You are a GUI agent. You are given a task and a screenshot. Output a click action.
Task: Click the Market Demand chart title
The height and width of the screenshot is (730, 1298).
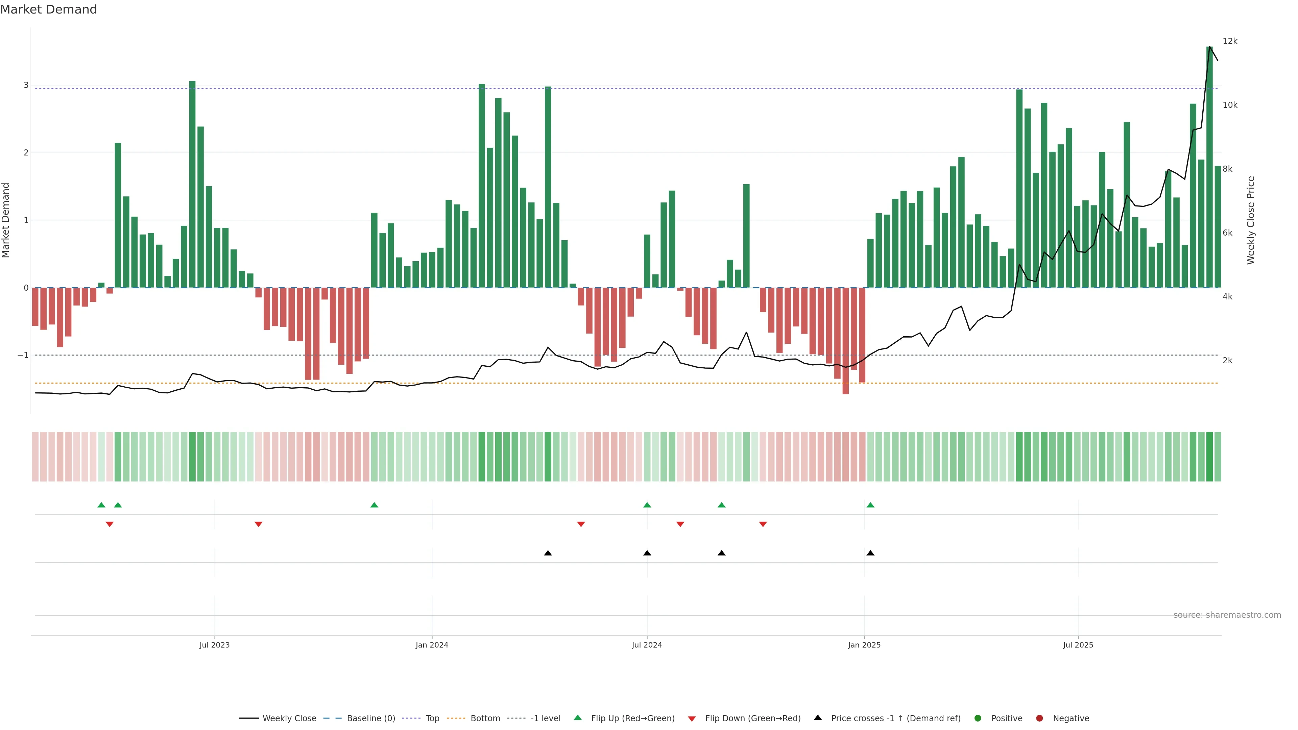click(48, 9)
